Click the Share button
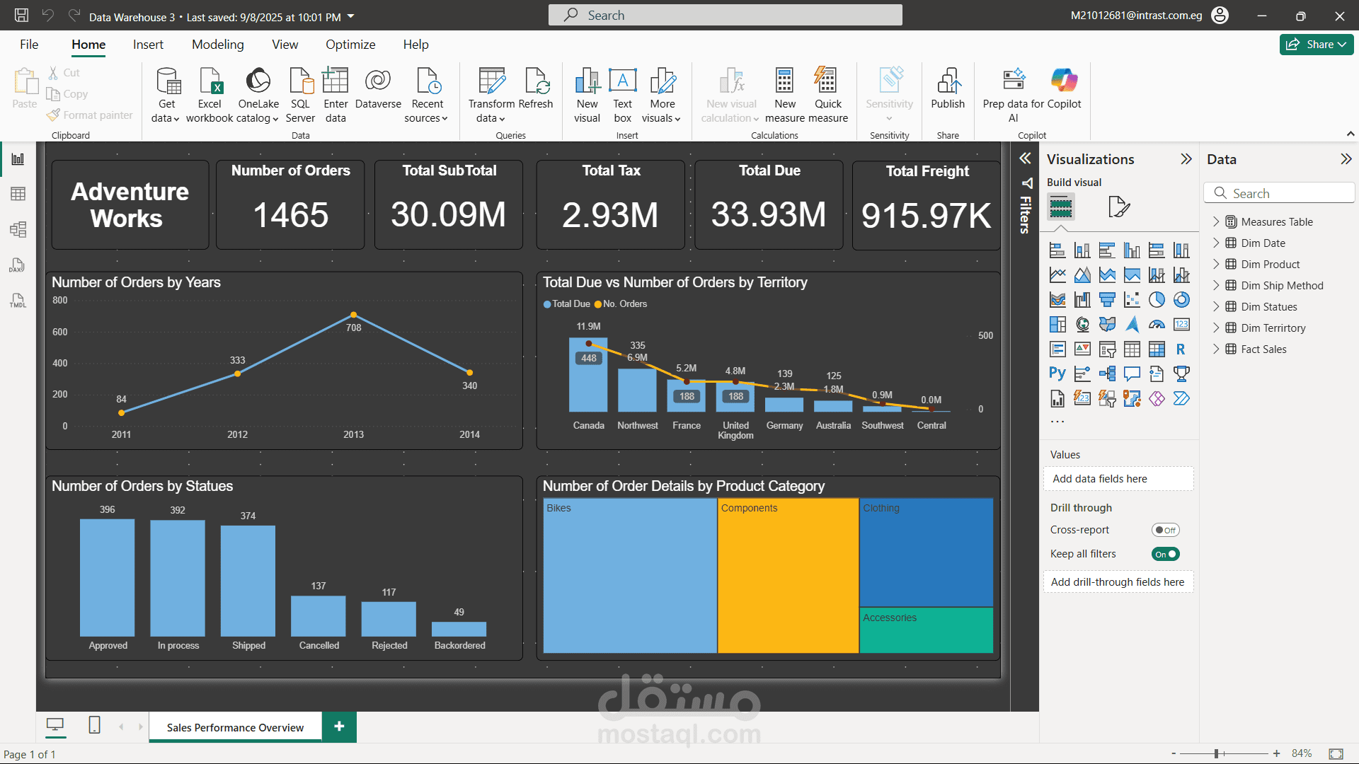This screenshot has width=1359, height=764. click(1317, 45)
